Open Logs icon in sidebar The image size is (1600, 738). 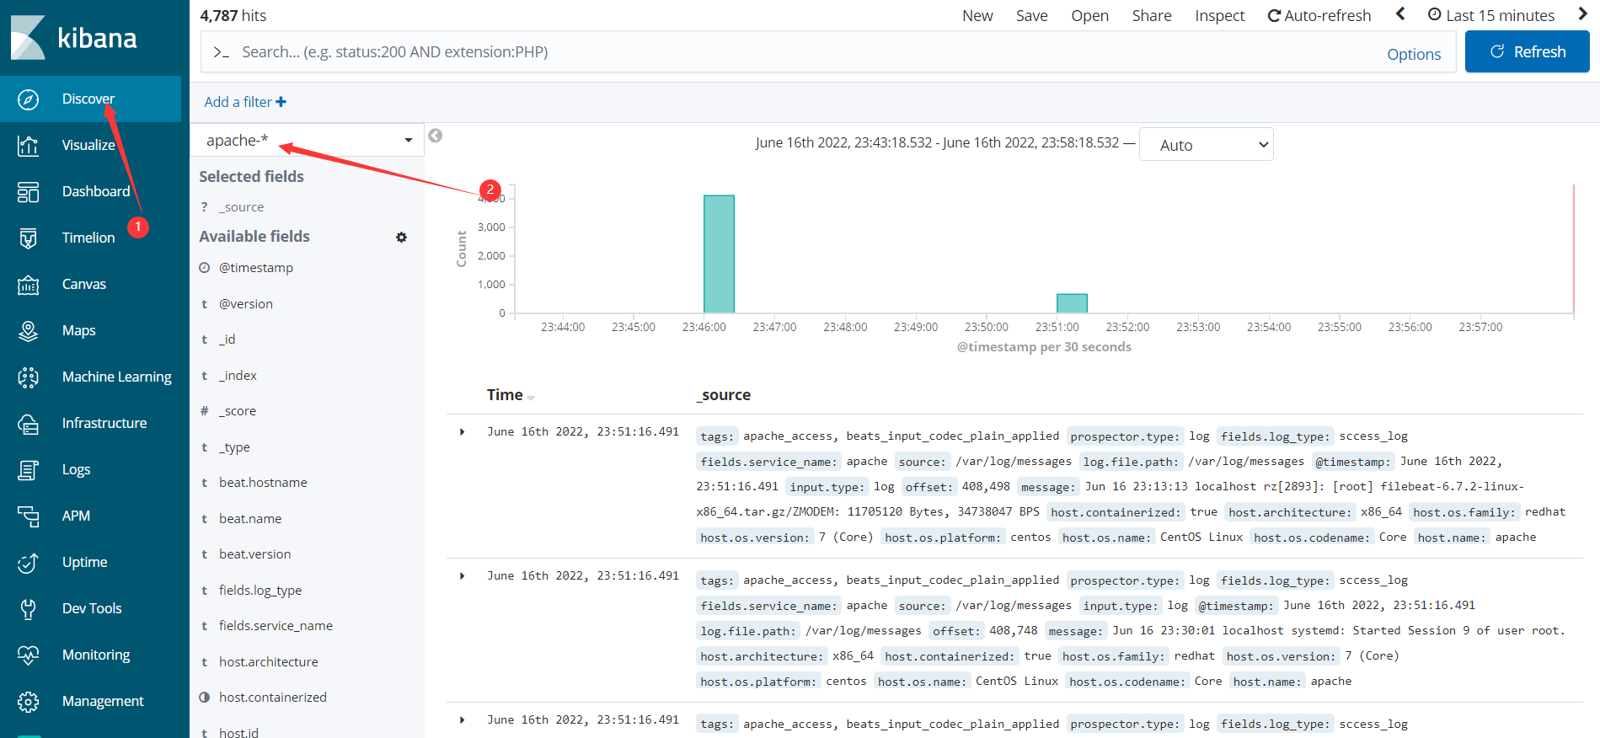(28, 470)
